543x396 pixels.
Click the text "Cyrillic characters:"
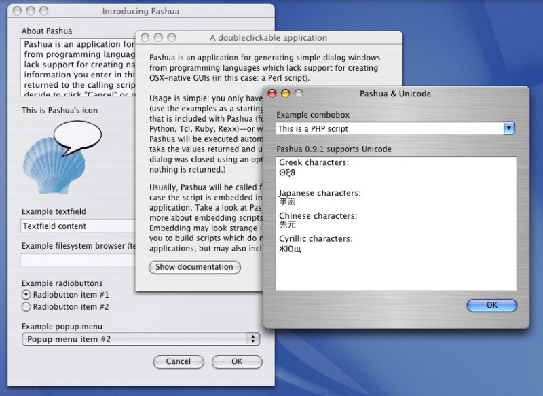(316, 238)
